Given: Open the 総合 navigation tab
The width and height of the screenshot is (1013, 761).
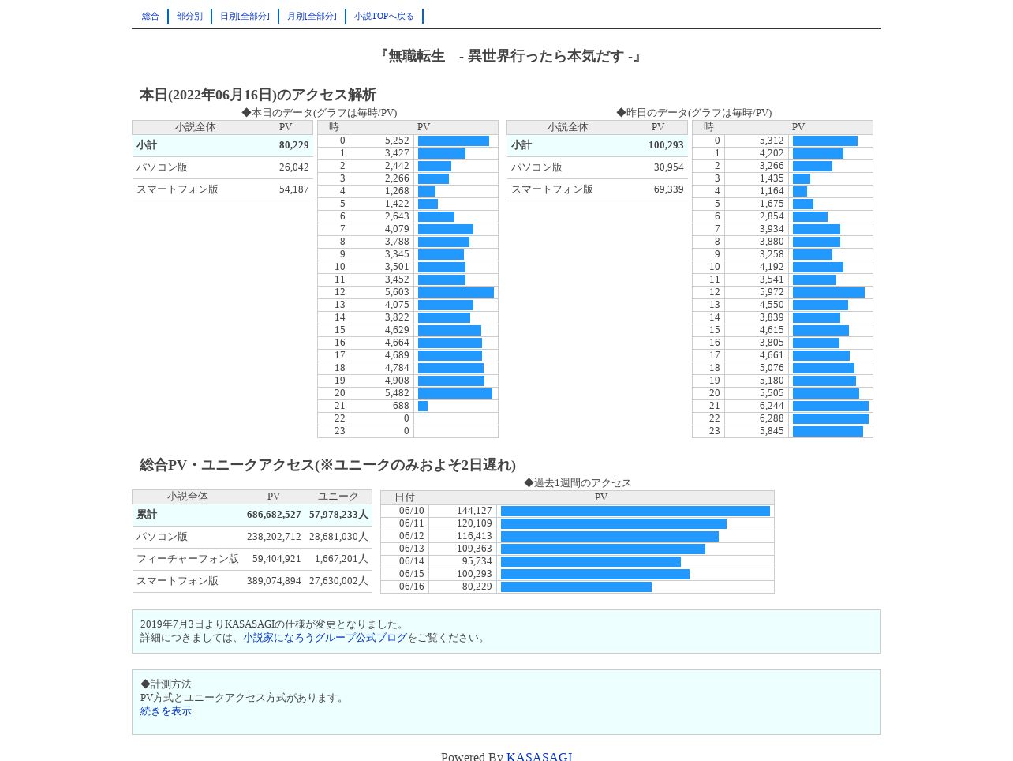Looking at the screenshot, I should (x=151, y=16).
